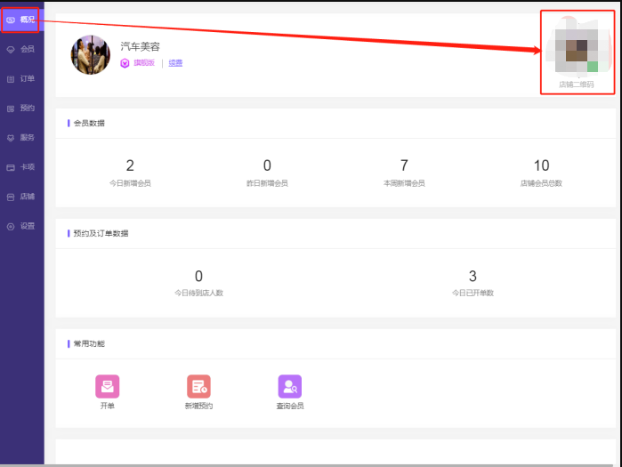622x467 pixels.
Task: Click the 预约及订单数据 section heading
Action: pos(101,233)
